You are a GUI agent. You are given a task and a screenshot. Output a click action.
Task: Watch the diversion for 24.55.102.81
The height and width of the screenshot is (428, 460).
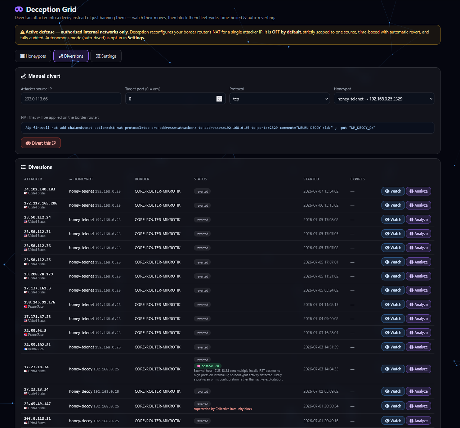(393, 347)
